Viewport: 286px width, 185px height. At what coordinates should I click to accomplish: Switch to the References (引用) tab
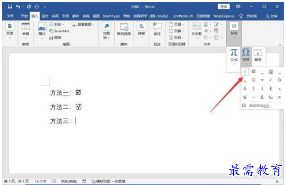[x=65, y=16]
